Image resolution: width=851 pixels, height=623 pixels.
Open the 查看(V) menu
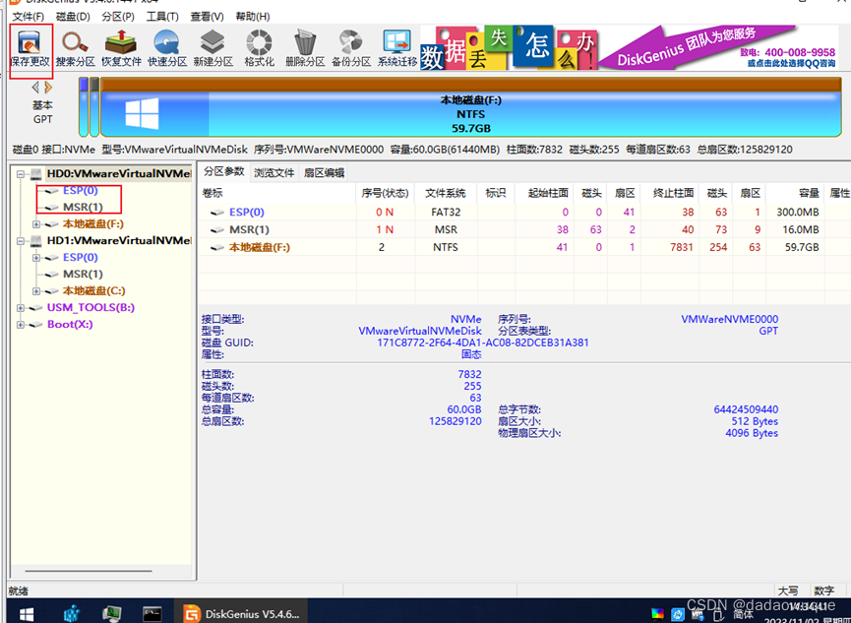click(207, 17)
